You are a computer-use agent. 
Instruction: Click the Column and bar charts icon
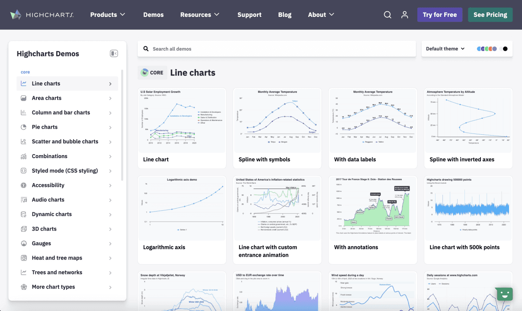click(x=24, y=113)
